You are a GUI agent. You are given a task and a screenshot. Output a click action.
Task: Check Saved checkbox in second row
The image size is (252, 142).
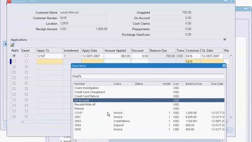pos(26,61)
